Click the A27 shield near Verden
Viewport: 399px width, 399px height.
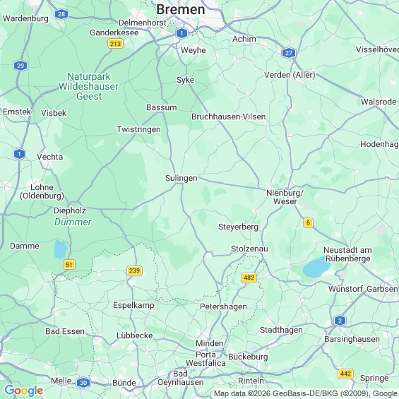point(289,53)
